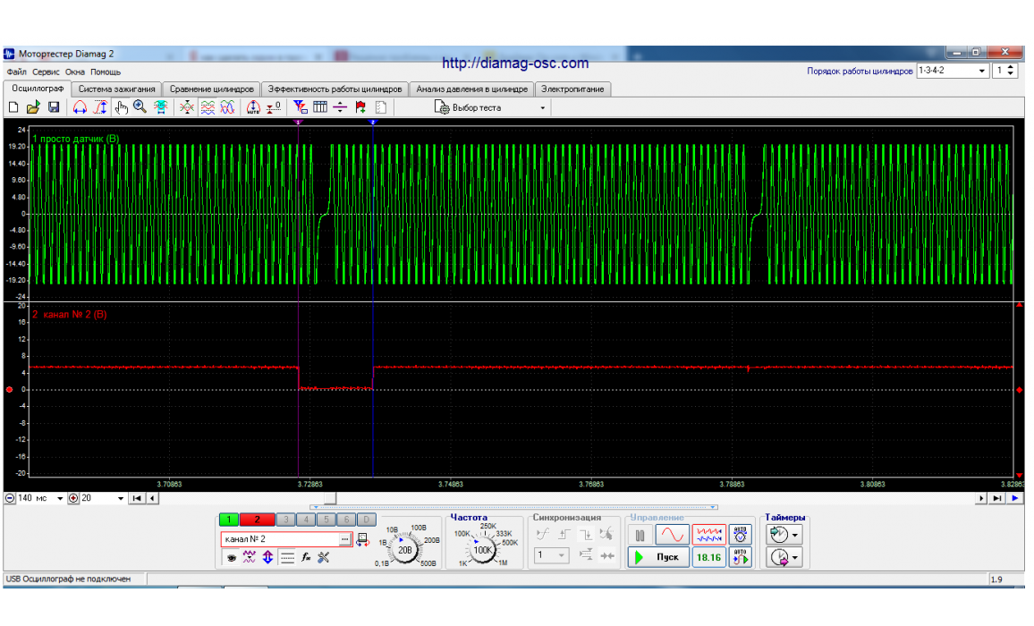Select the Осциллограф tab

[38, 89]
